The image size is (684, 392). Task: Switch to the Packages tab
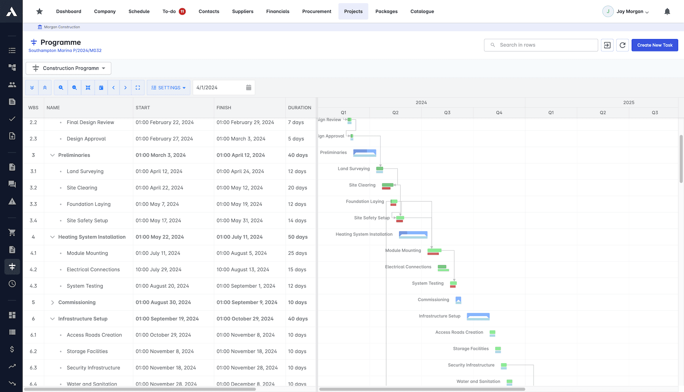tap(386, 11)
